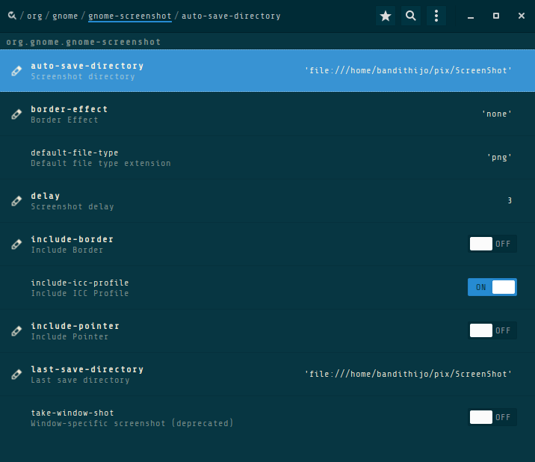Click pencil icon beside include-pointer

click(x=16, y=331)
